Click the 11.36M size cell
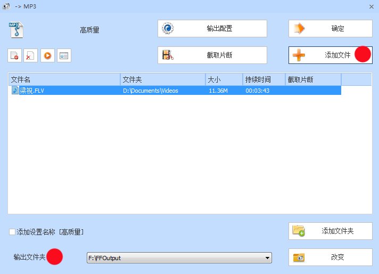Image resolution: width=379 pixels, height=274 pixels. click(218, 91)
